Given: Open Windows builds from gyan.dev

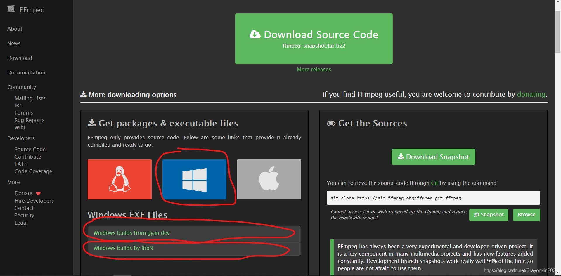Looking at the screenshot, I should (131, 233).
